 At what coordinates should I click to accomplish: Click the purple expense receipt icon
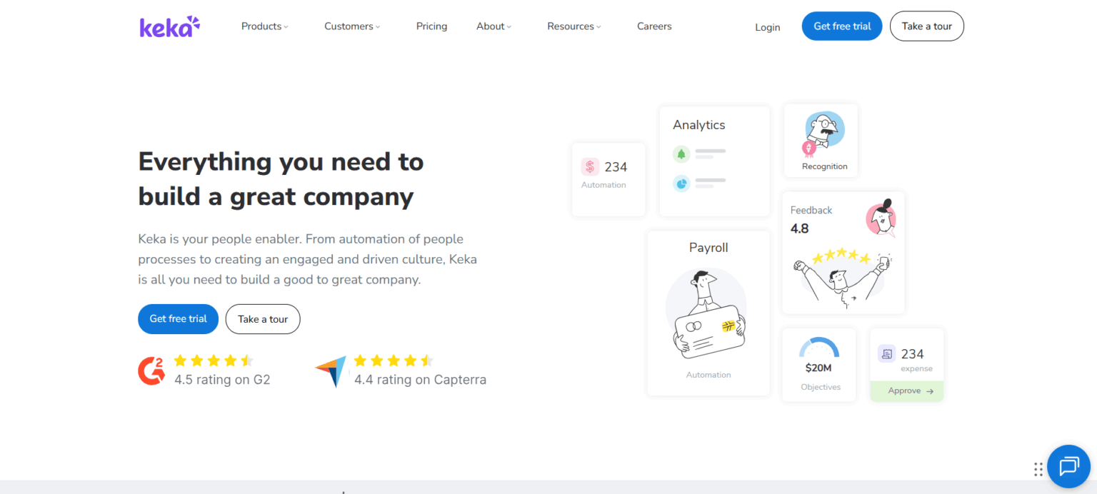click(887, 353)
